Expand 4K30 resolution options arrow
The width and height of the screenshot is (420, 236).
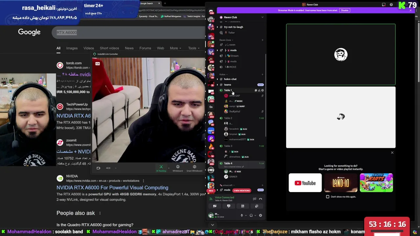tap(115, 168)
